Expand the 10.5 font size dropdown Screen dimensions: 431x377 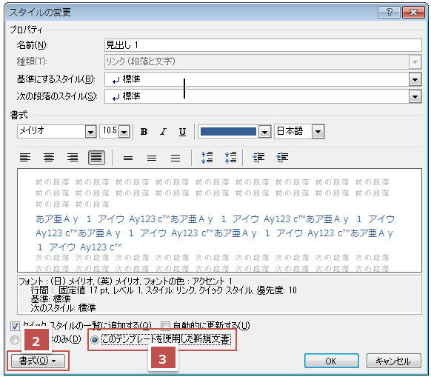point(124,131)
